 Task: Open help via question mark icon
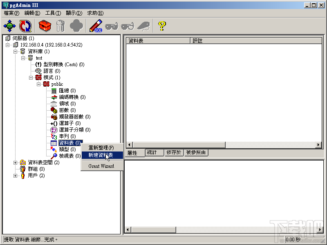coord(161,25)
